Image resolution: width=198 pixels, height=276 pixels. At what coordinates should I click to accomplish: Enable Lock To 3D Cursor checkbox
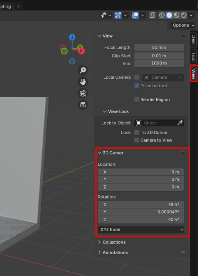[x=137, y=133]
